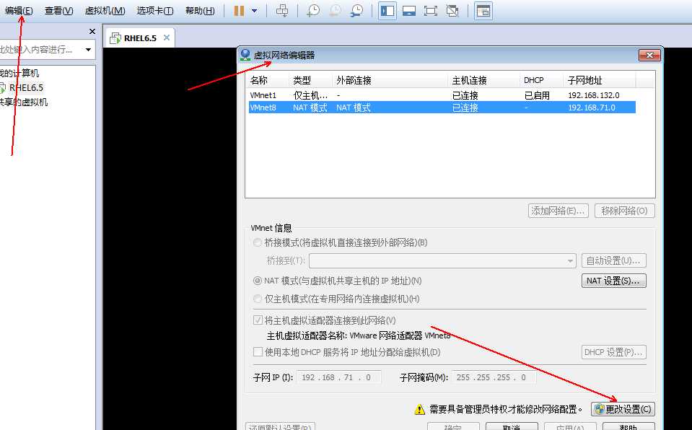Open the 选项卡(T) menu
Image resolution: width=692 pixels, height=430 pixels.
point(155,11)
